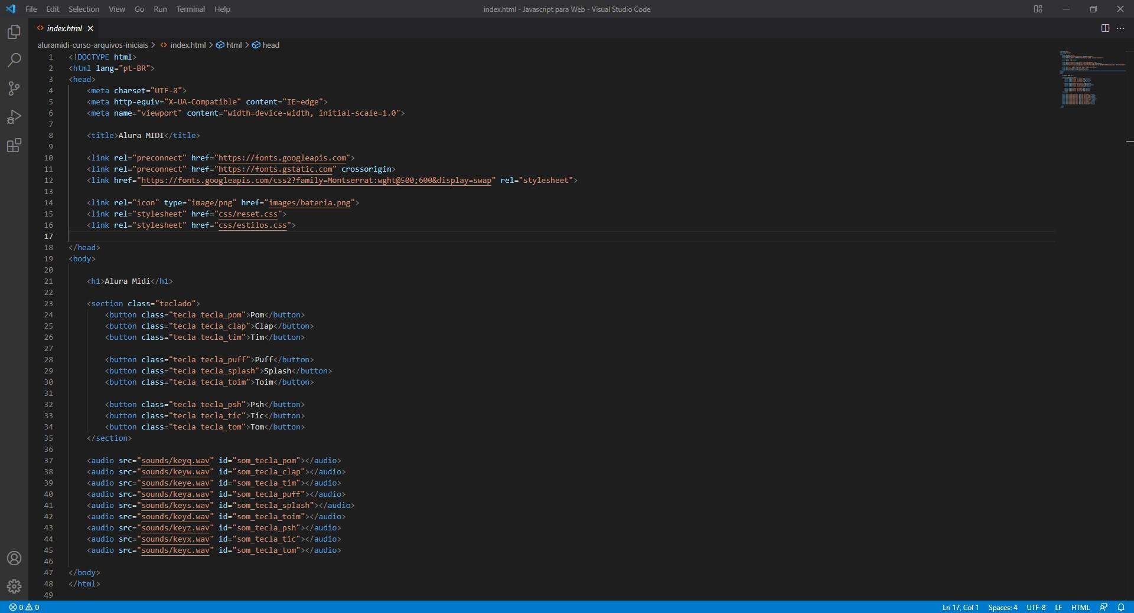
Task: Open the View menu
Action: (x=117, y=9)
